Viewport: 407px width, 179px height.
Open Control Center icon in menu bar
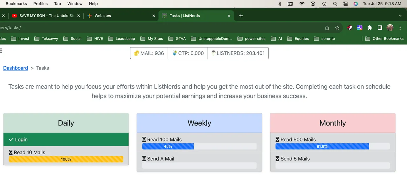pyautogui.click(x=346, y=4)
